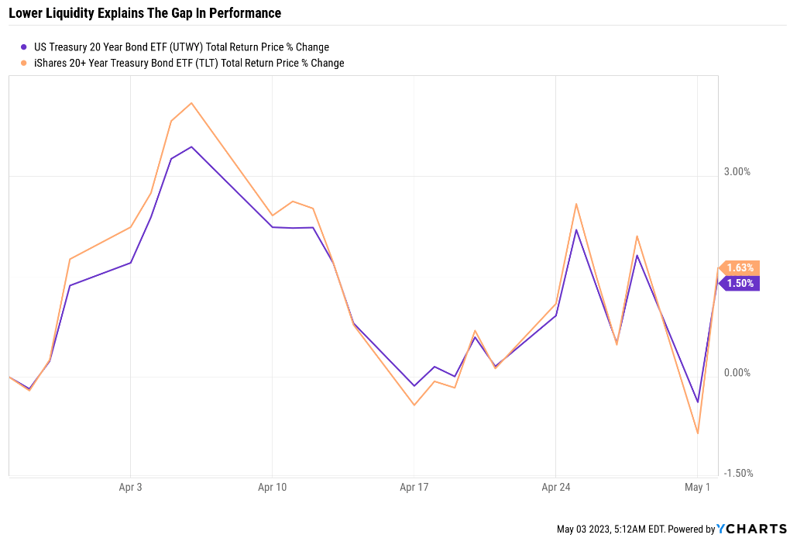Click the Apr 17 date label

414,487
